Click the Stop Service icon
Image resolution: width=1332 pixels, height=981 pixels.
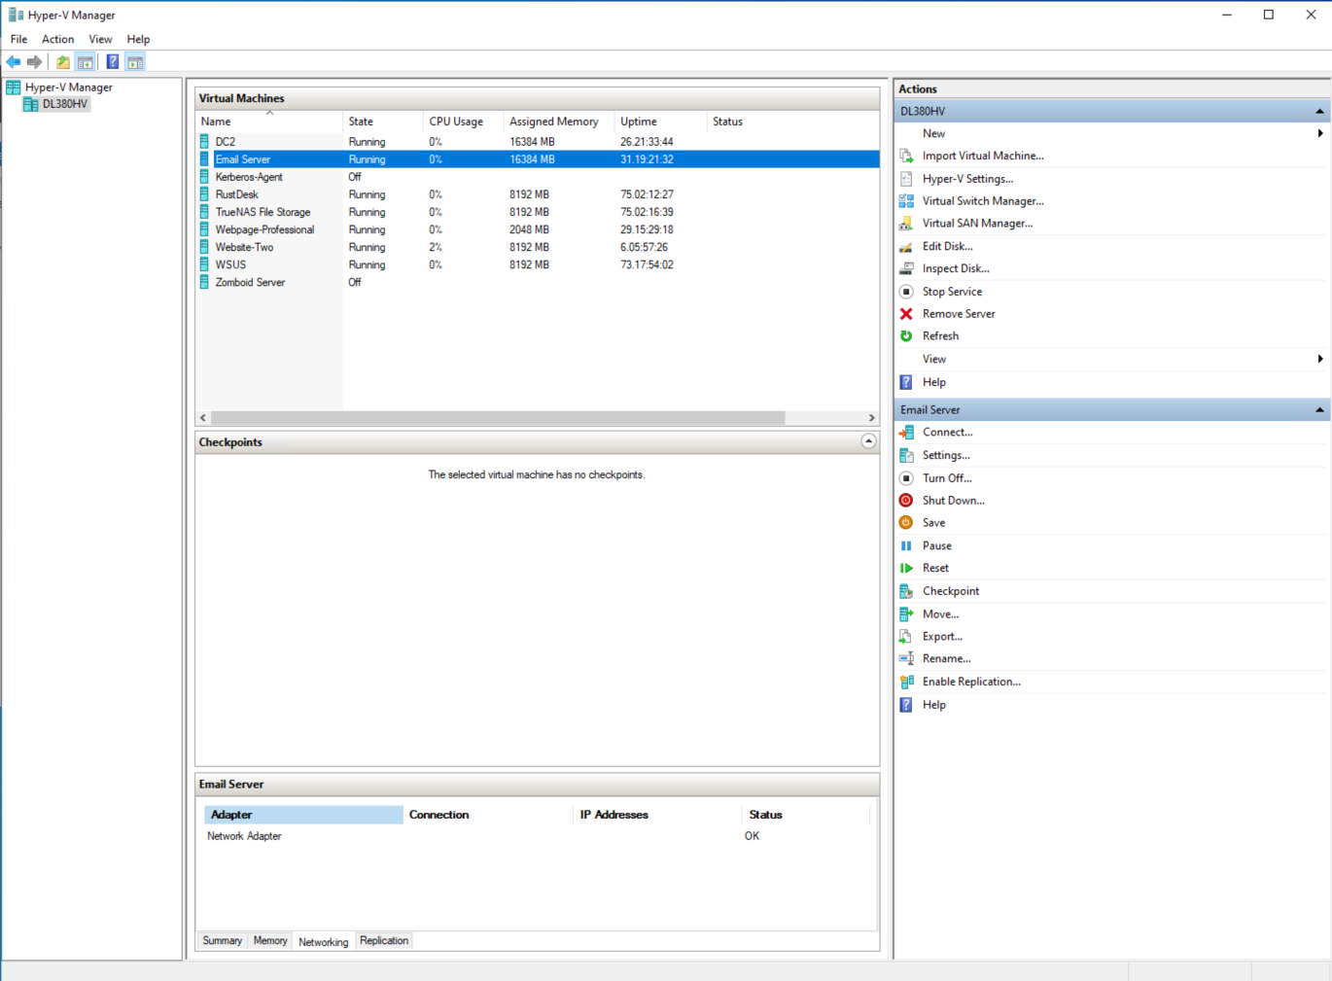click(906, 291)
